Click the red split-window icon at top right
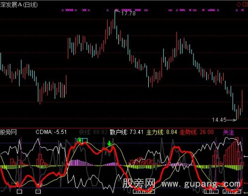Image resolution: width=248 pixels, height=196 pixels. point(245,4)
